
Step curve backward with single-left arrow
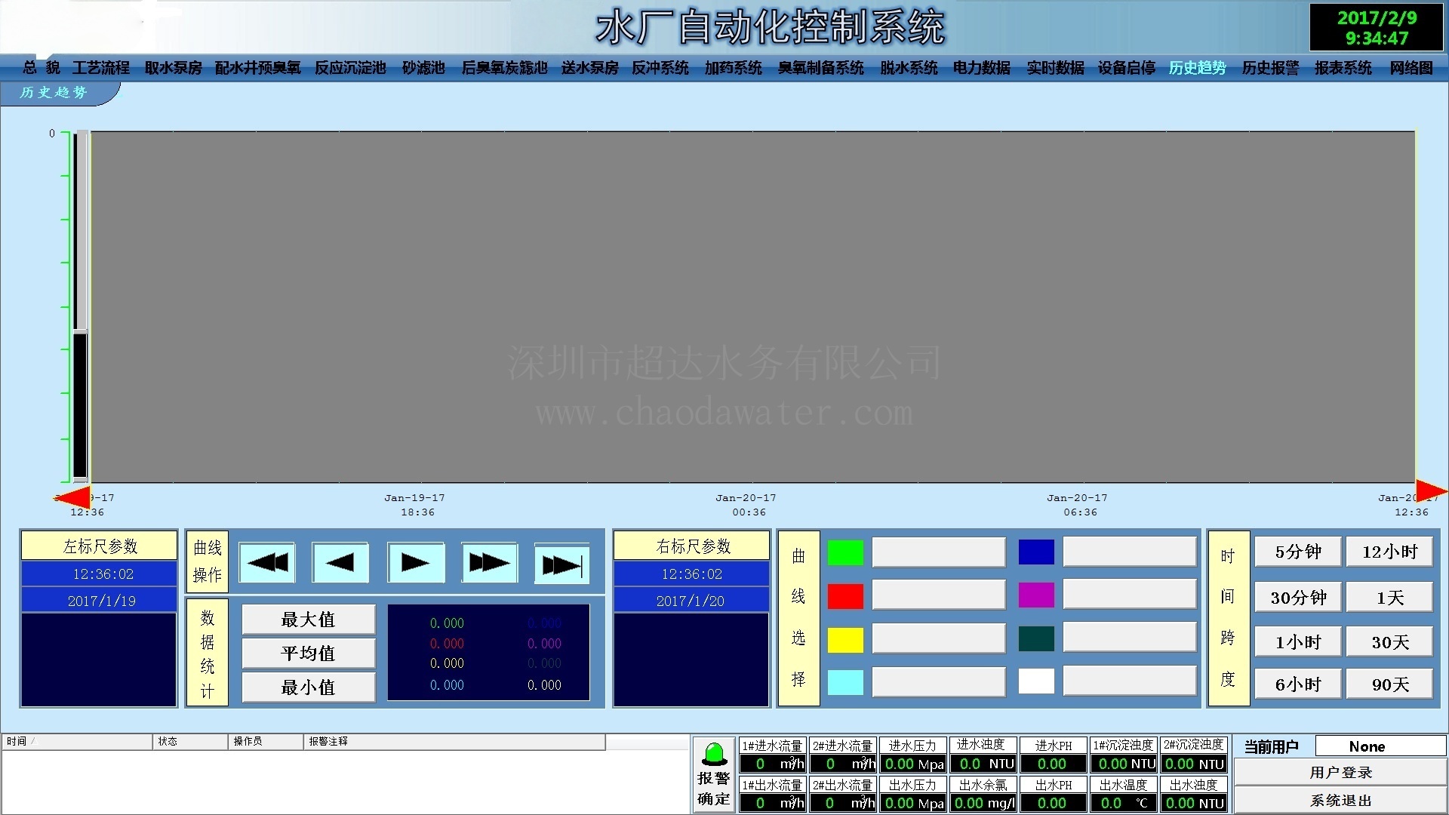click(x=340, y=563)
